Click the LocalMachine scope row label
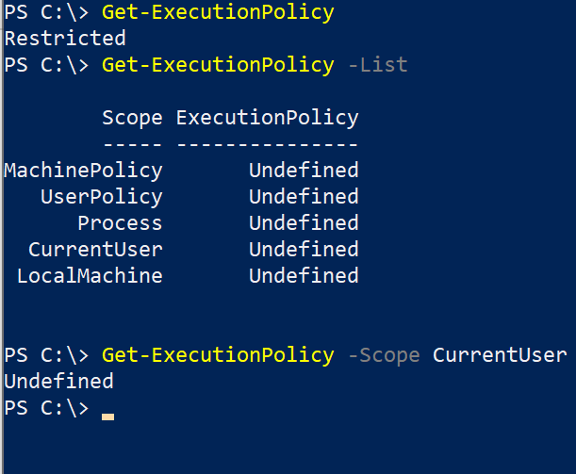 tap(90, 276)
